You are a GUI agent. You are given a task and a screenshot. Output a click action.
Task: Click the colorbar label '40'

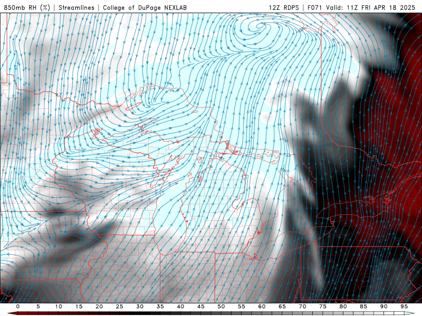(x=180, y=307)
